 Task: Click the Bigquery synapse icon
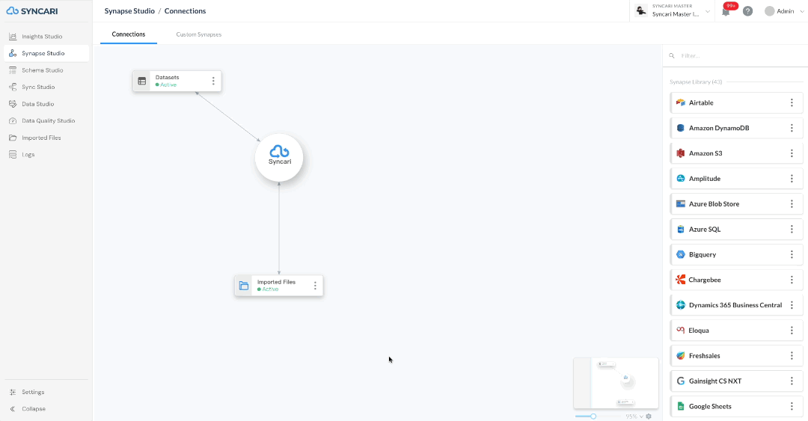[x=681, y=254]
